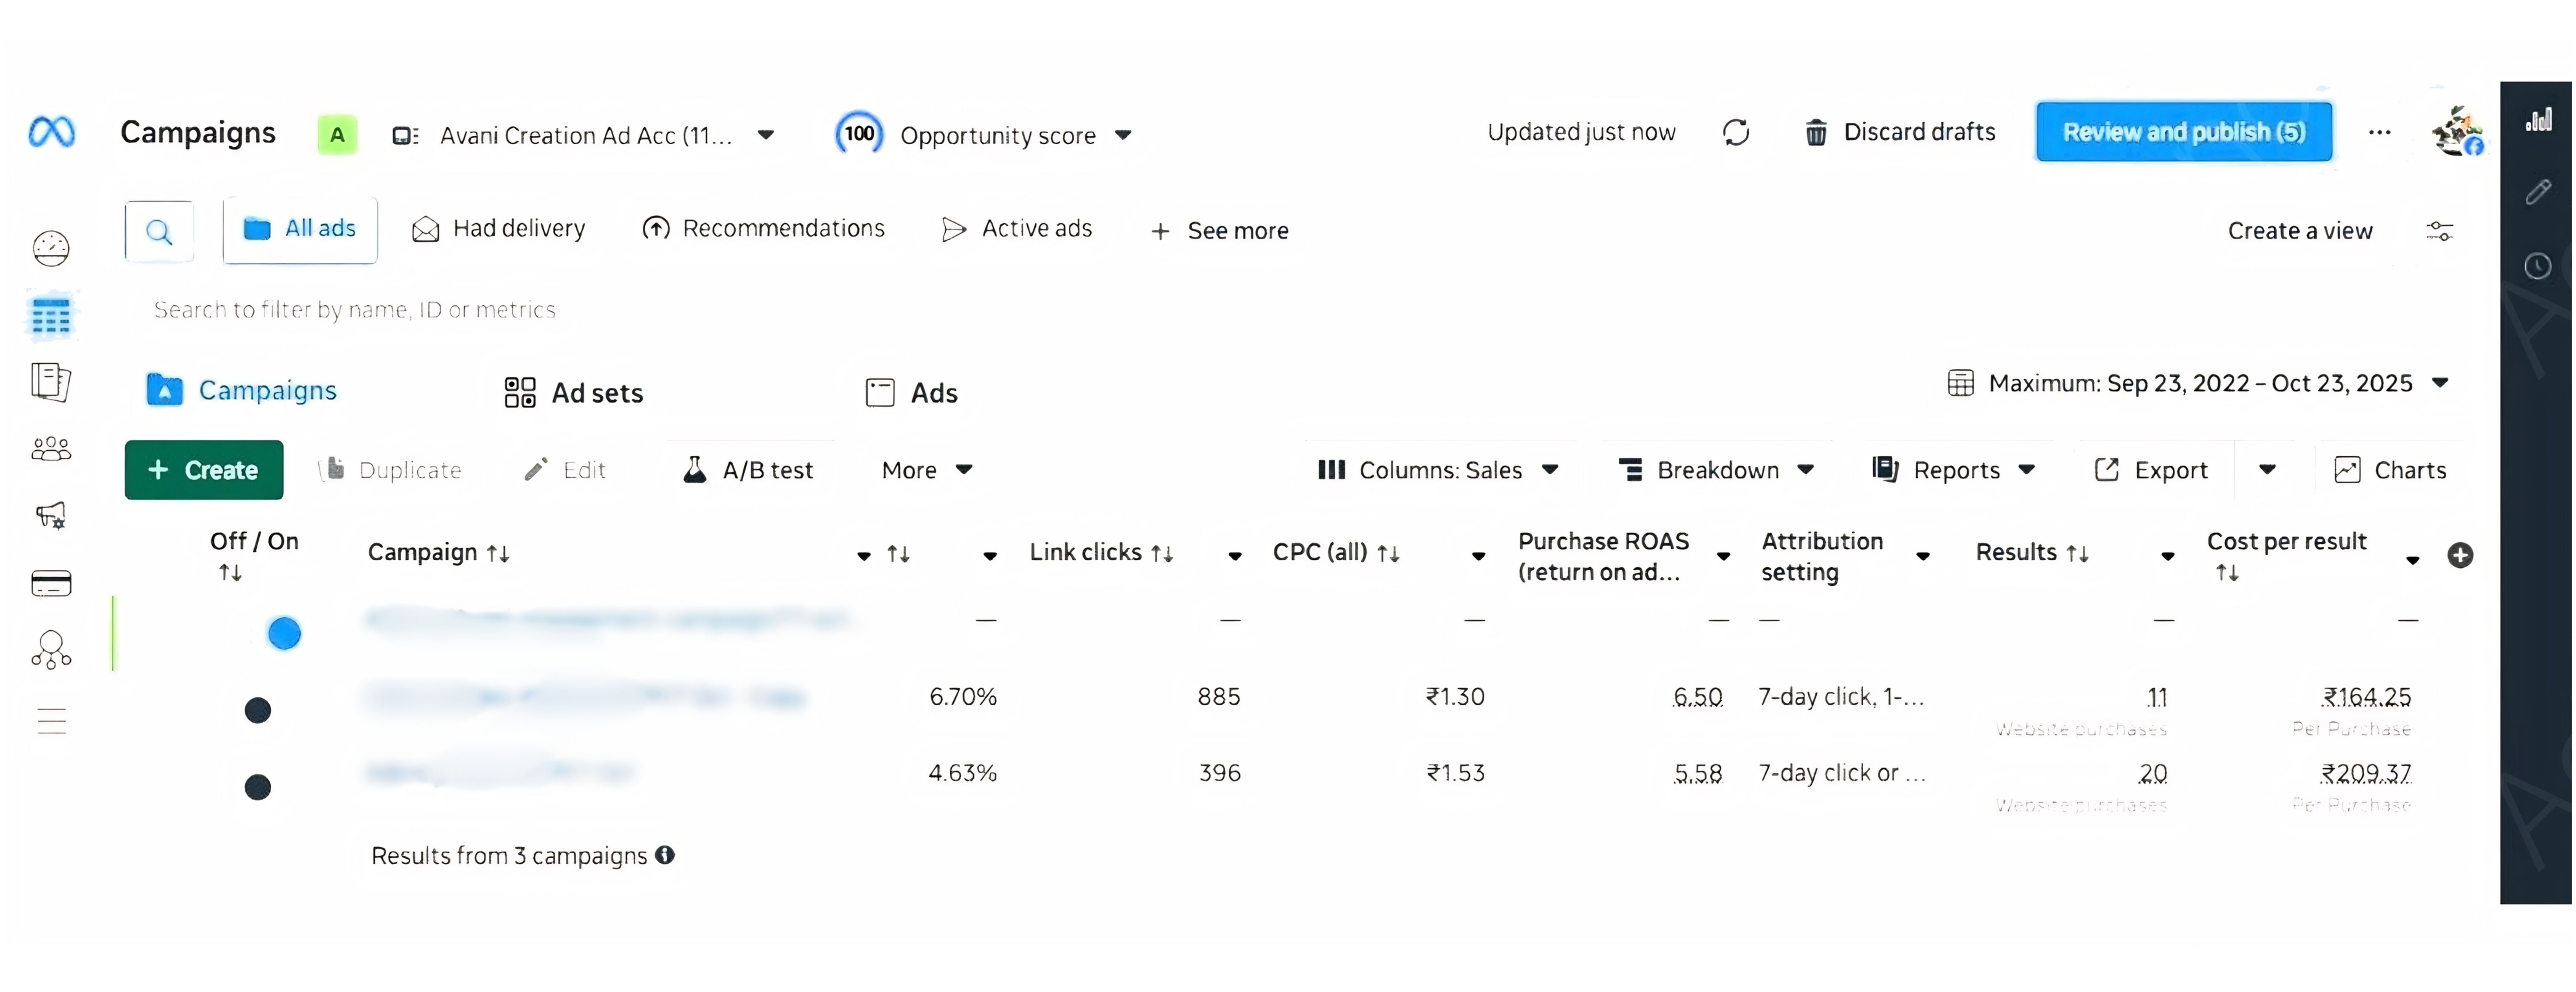Click the plus icon to add a column

2460,555
